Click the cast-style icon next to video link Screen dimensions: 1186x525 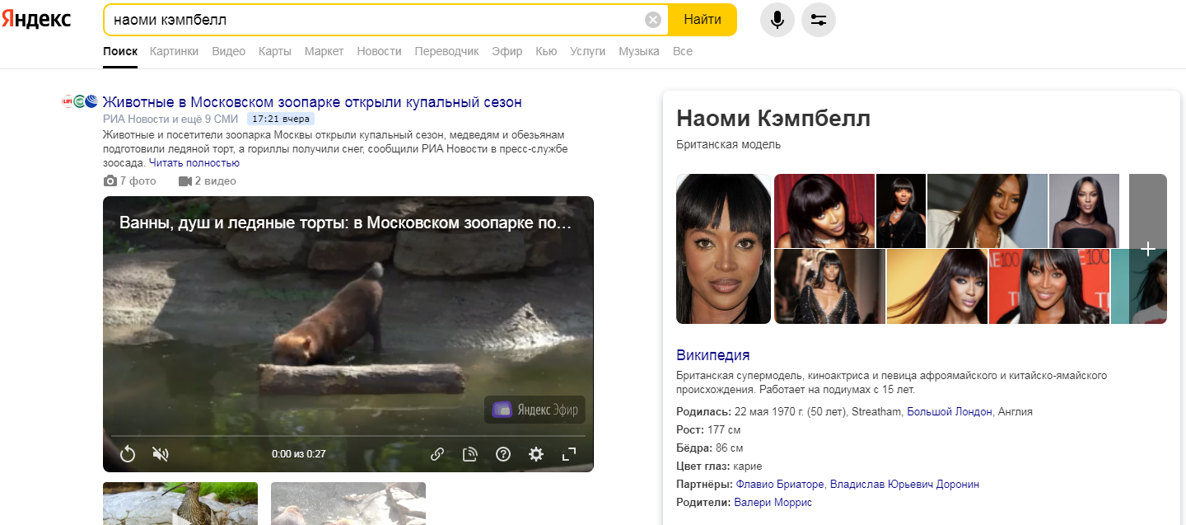click(470, 453)
